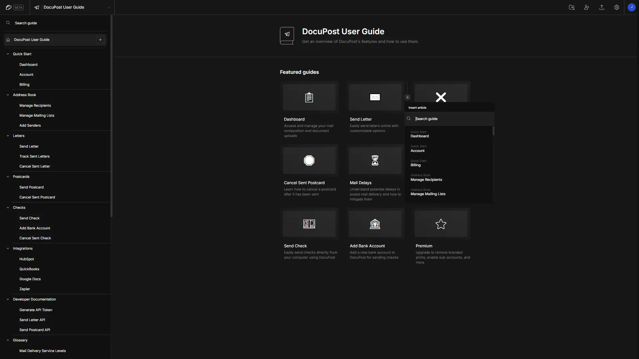Image resolution: width=639 pixels, height=359 pixels.
Task: Select Manage Mailing Lists in insert article list
Action: pos(449,192)
